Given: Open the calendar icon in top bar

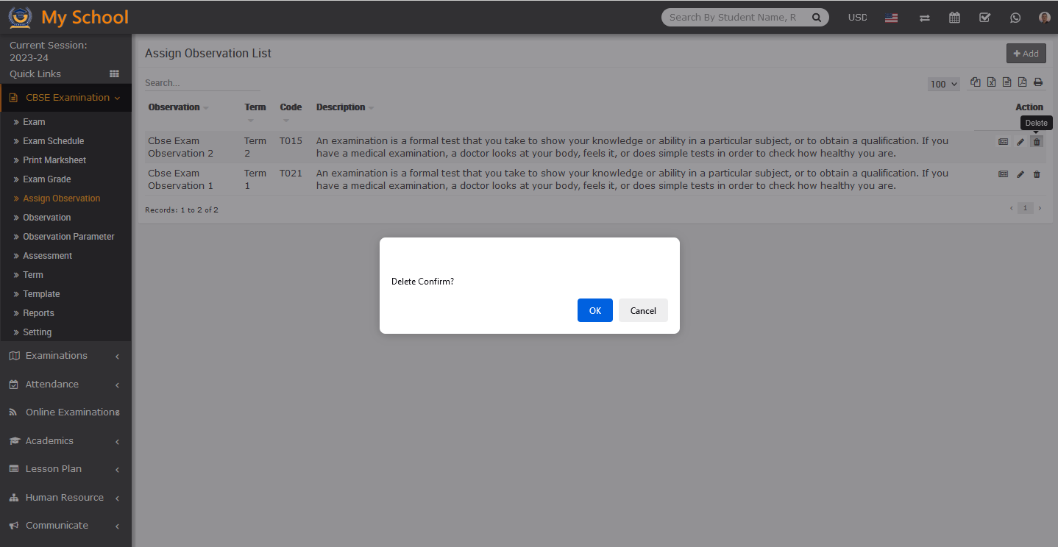Looking at the screenshot, I should pos(954,18).
